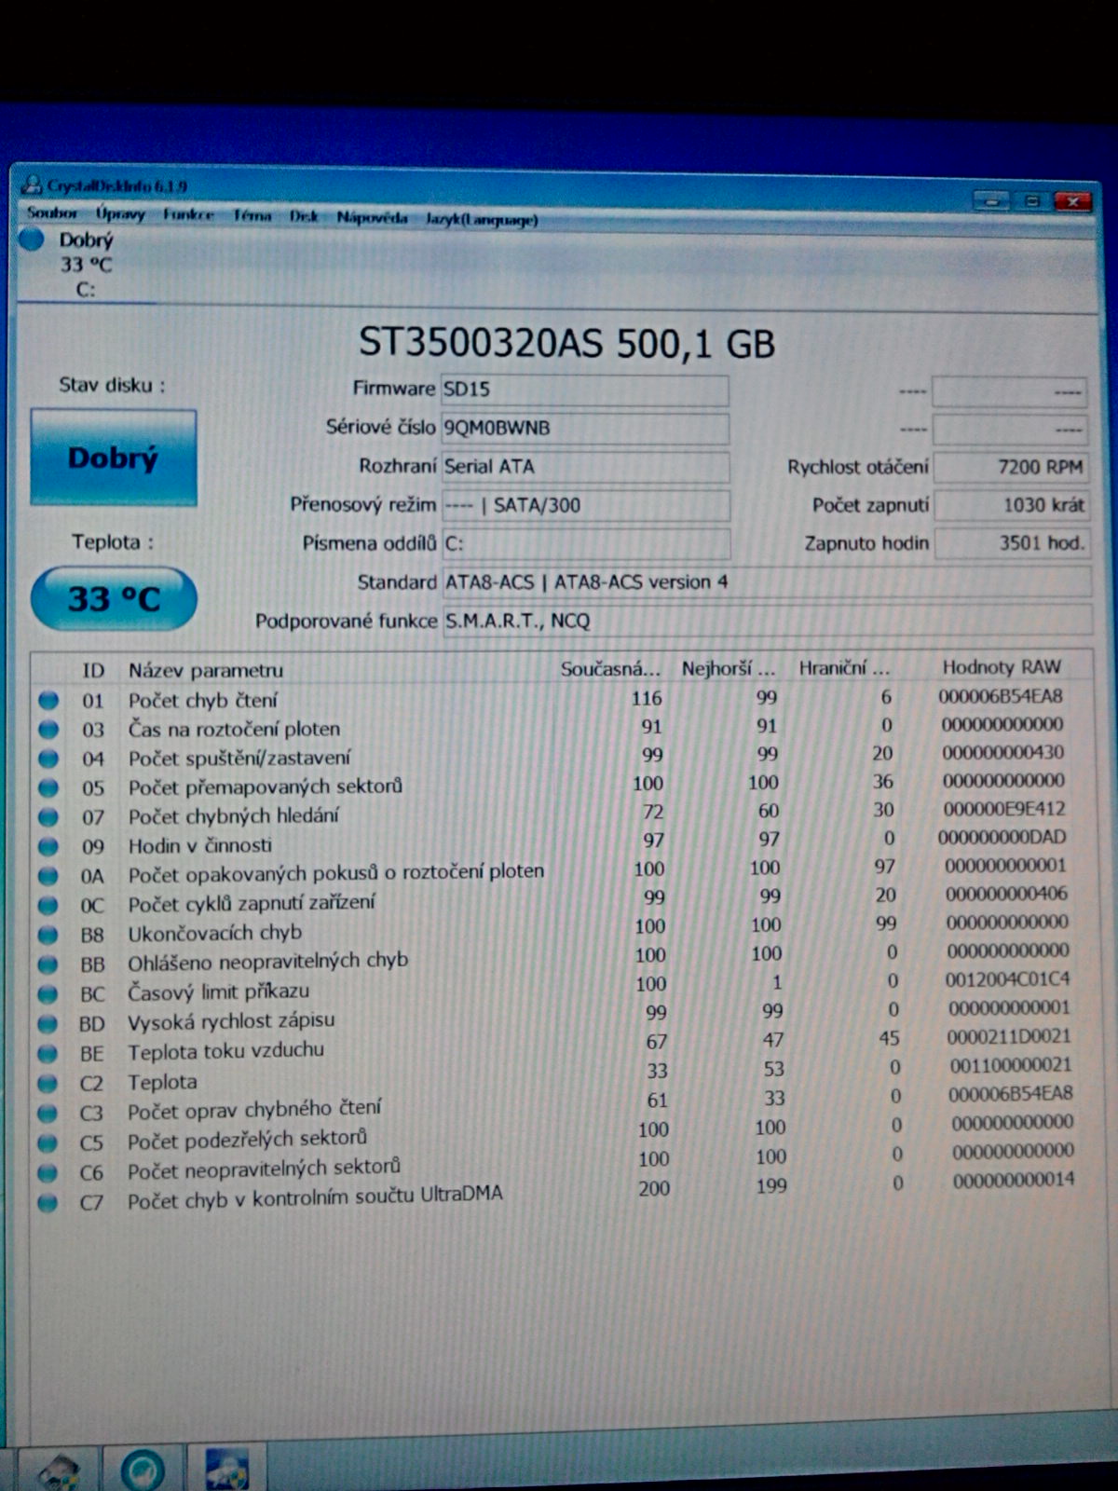Click status icon for Počet neopravitelných sektorů
This screenshot has width=1118, height=1491.
[x=48, y=1173]
